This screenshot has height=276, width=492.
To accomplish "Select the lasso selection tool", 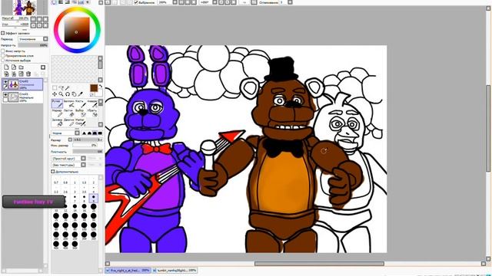I will [x=61, y=88].
